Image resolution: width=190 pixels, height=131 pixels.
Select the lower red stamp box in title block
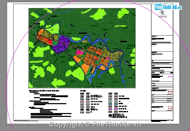170,108
